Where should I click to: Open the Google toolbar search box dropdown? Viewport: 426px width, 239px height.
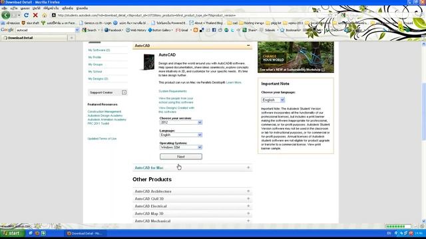point(77,30)
